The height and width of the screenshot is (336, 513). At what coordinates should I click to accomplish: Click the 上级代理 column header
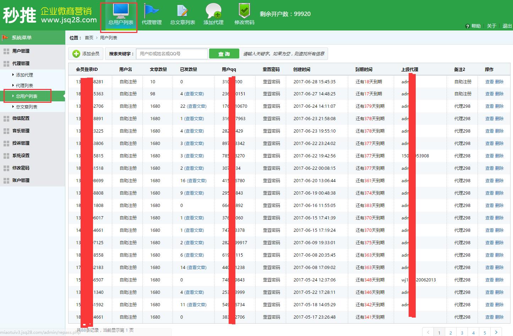[410, 69]
